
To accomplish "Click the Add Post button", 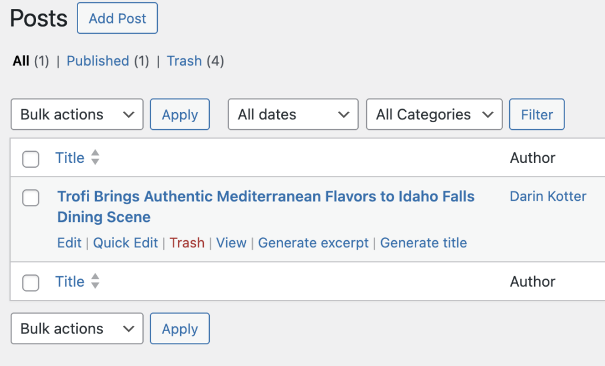I will pyautogui.click(x=116, y=18).
